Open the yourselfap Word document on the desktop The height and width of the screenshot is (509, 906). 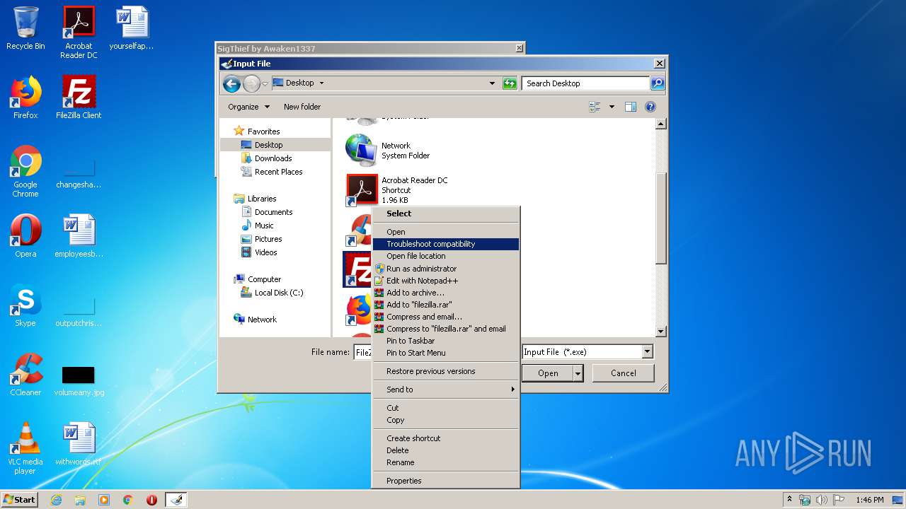(x=132, y=28)
